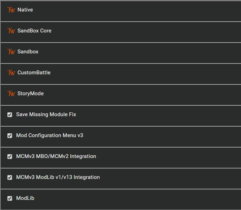Image resolution: width=241 pixels, height=210 pixels.
Task: Select the Native module label
Action: pyautogui.click(x=25, y=10)
